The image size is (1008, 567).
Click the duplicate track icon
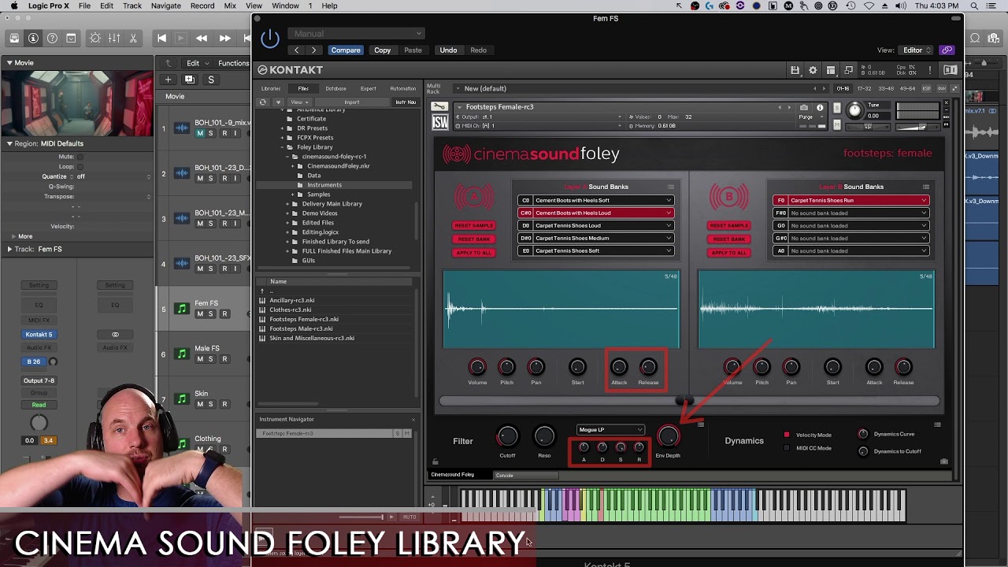(x=189, y=80)
